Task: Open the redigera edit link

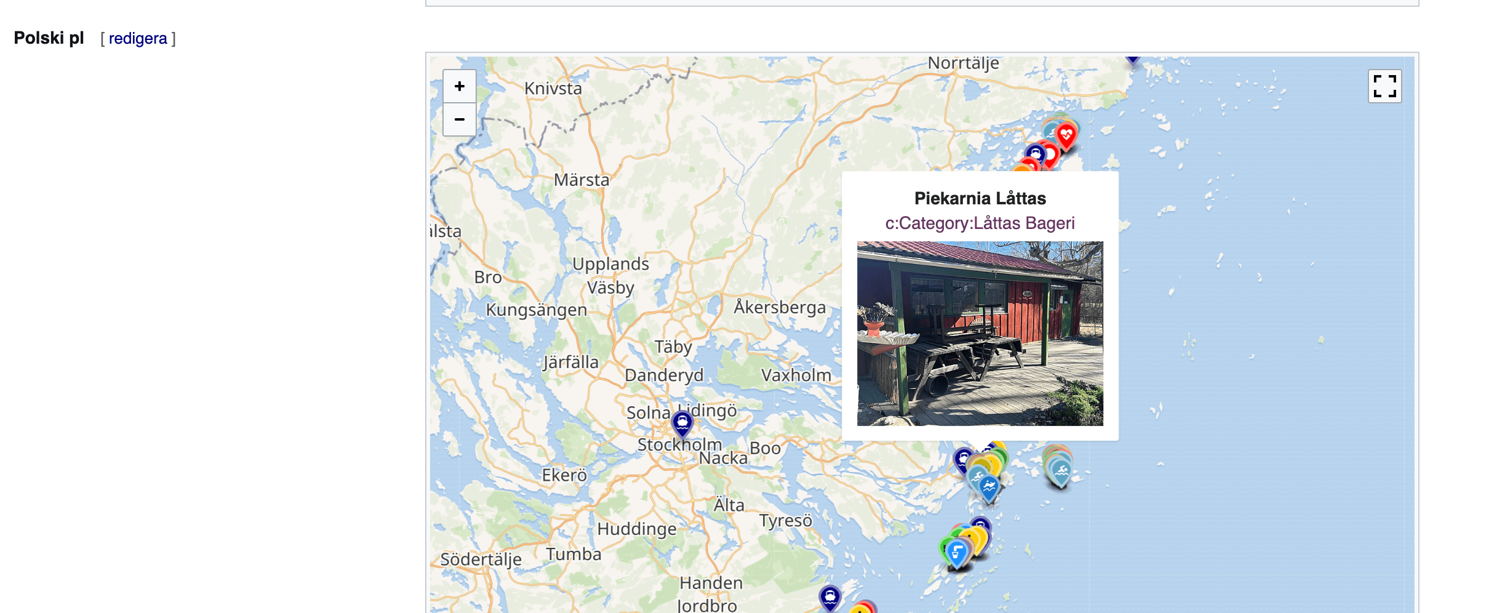Action: [x=138, y=38]
